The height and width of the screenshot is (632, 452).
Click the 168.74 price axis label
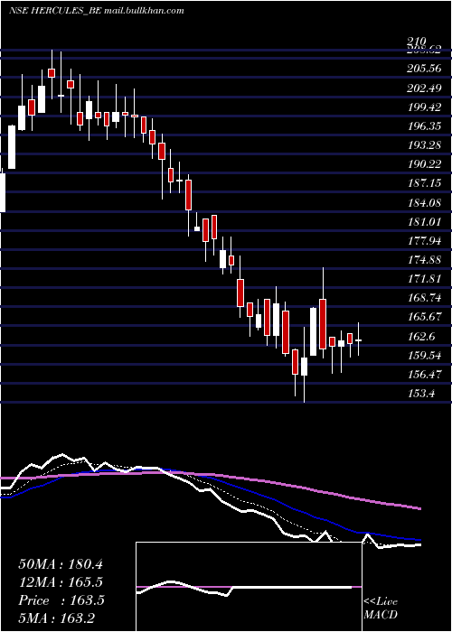pos(424,298)
